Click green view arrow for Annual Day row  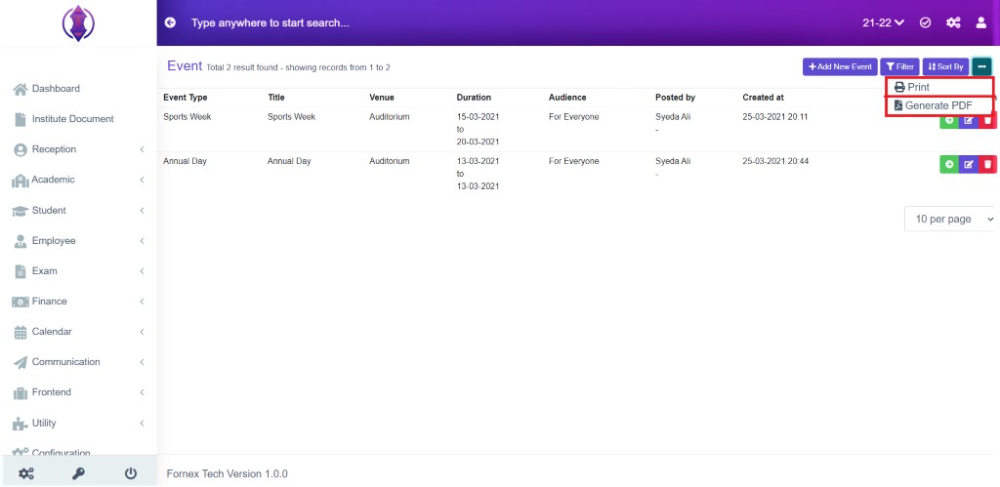[949, 165]
